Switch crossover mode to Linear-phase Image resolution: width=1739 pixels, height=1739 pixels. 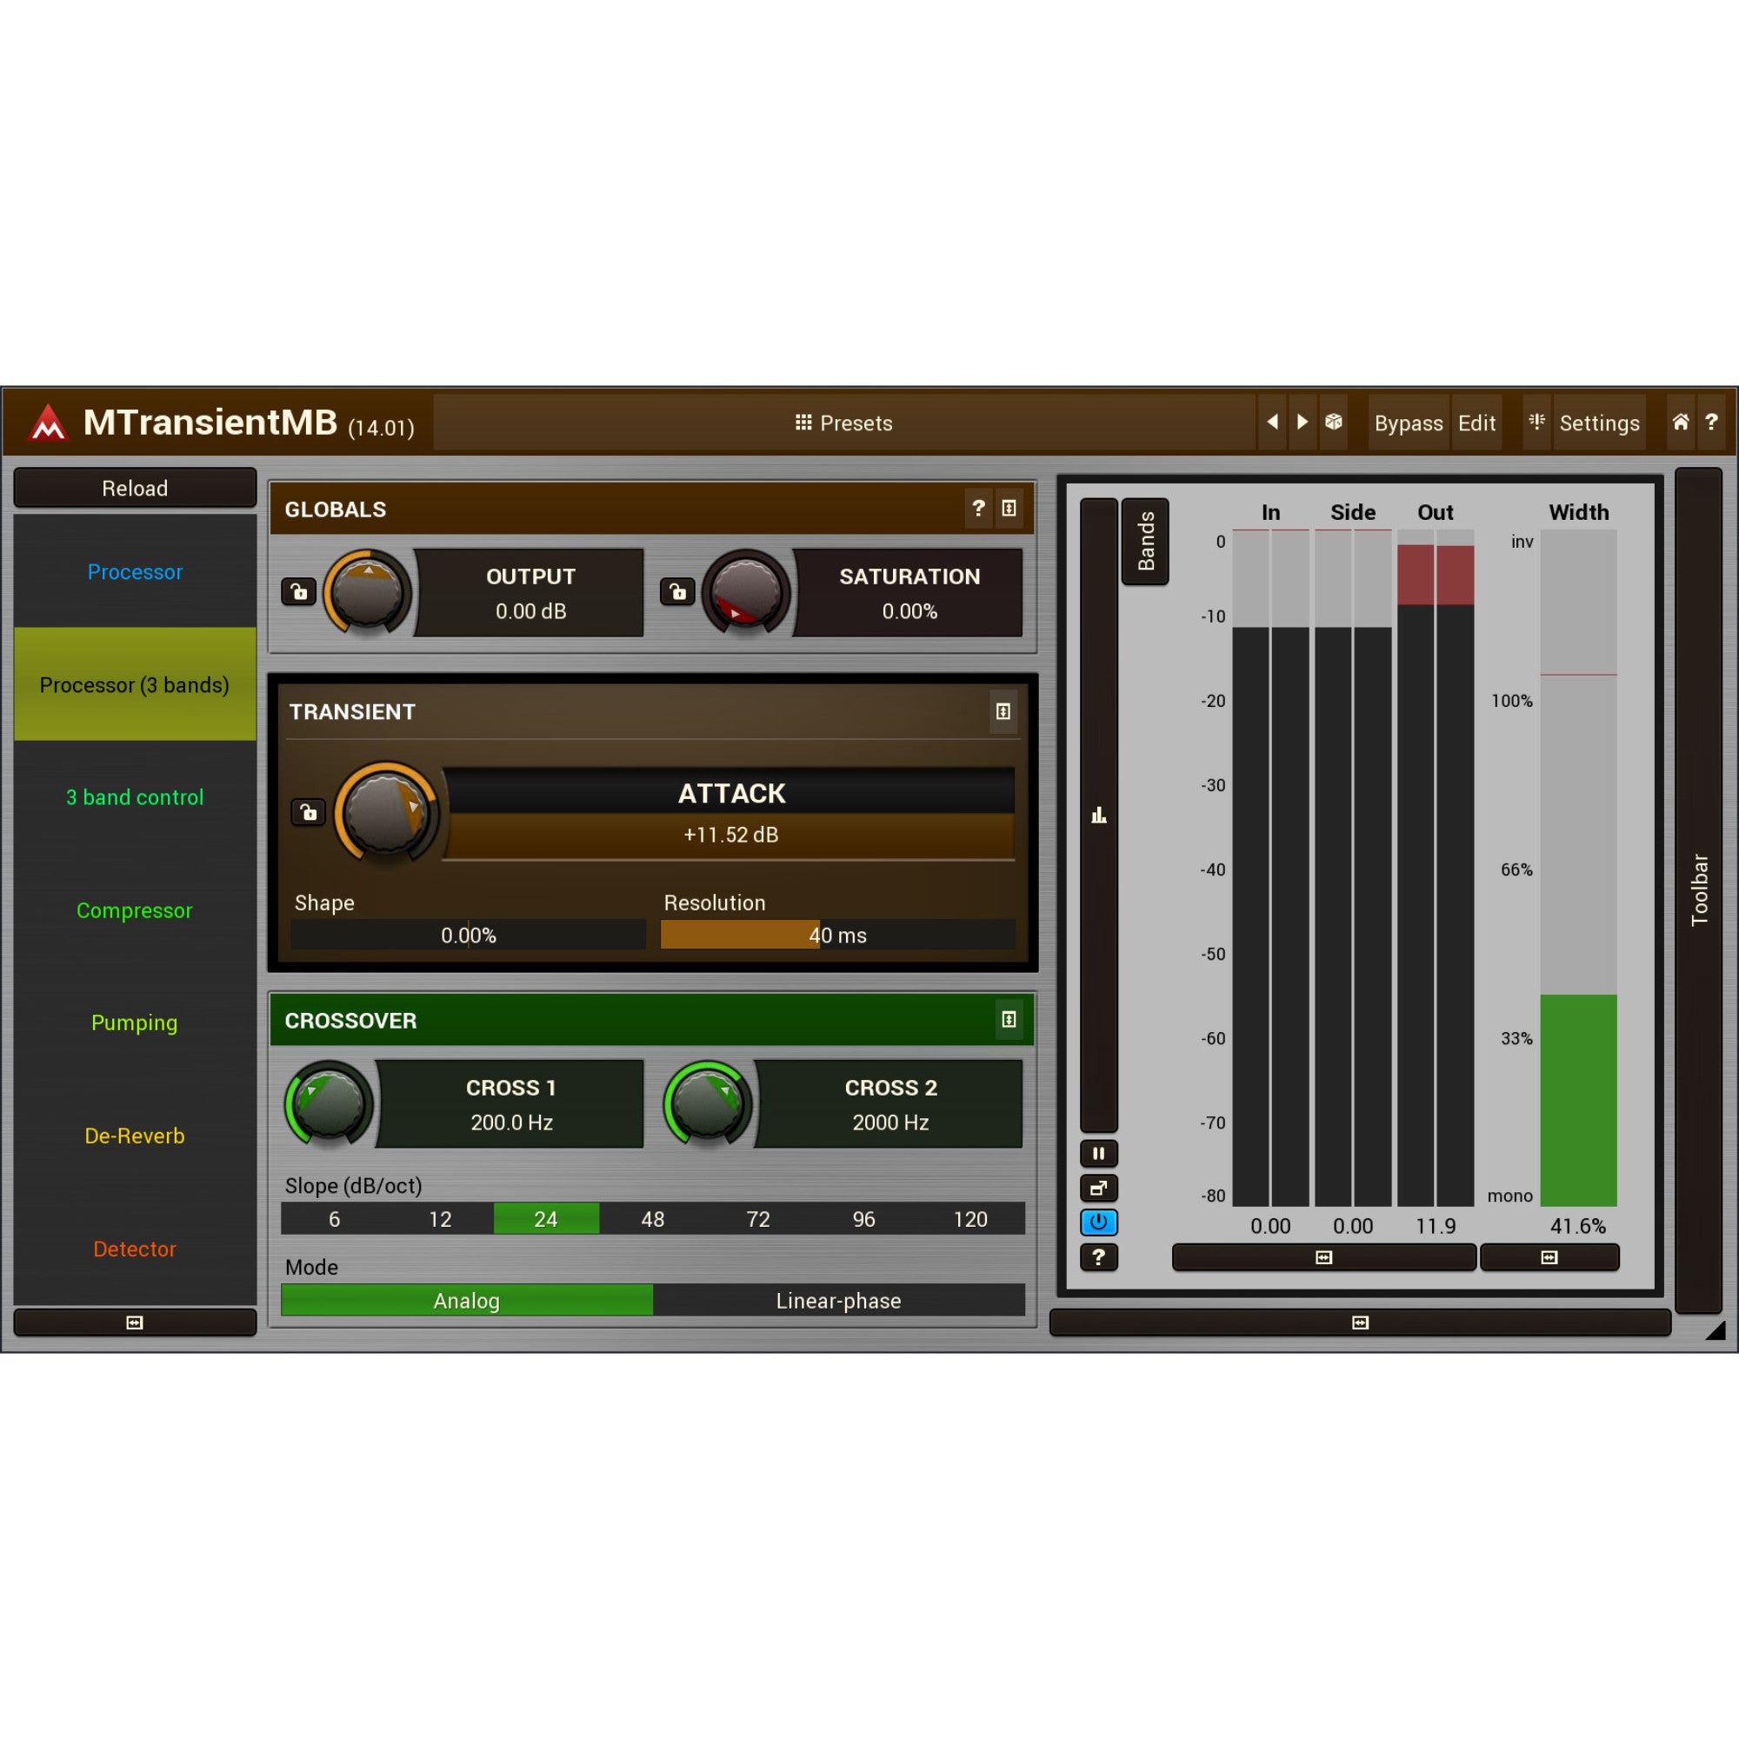coord(839,1301)
